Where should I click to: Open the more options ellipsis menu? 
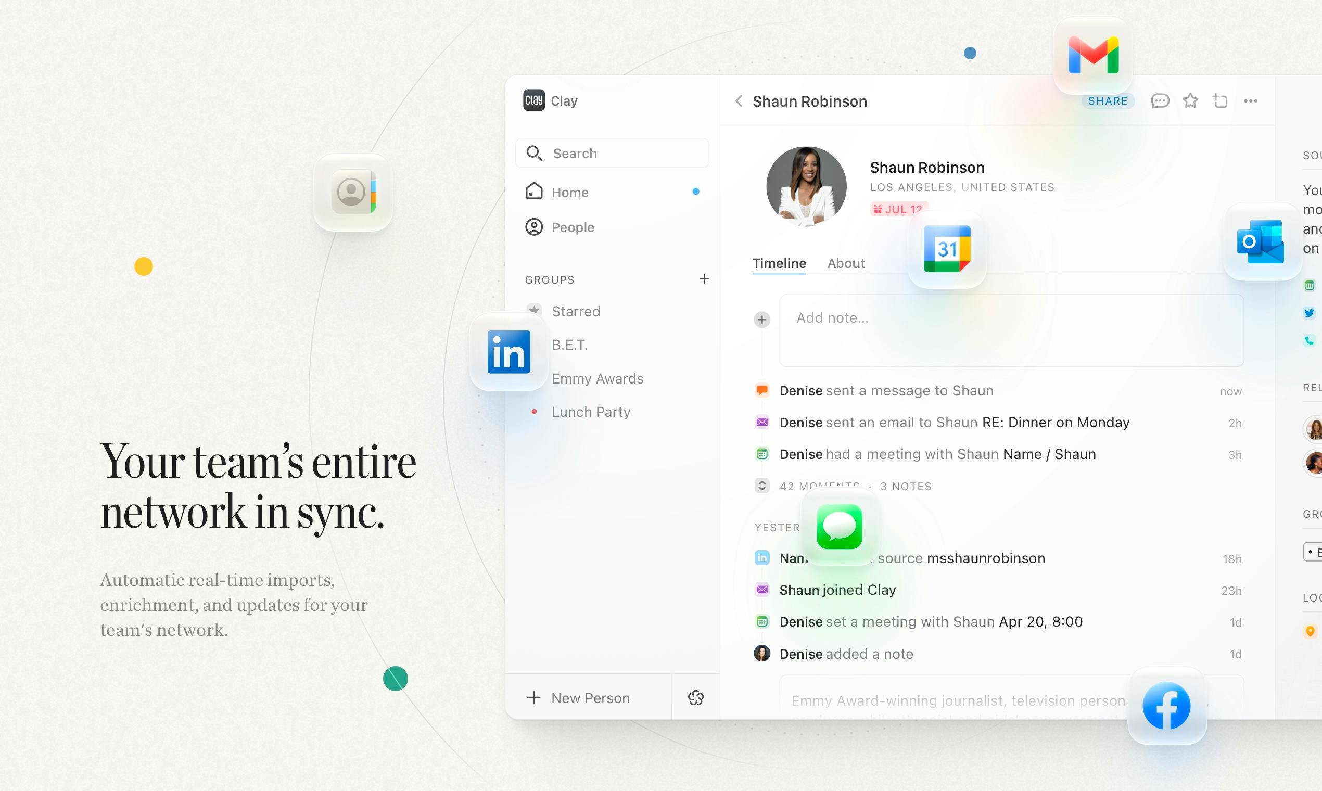click(x=1251, y=101)
